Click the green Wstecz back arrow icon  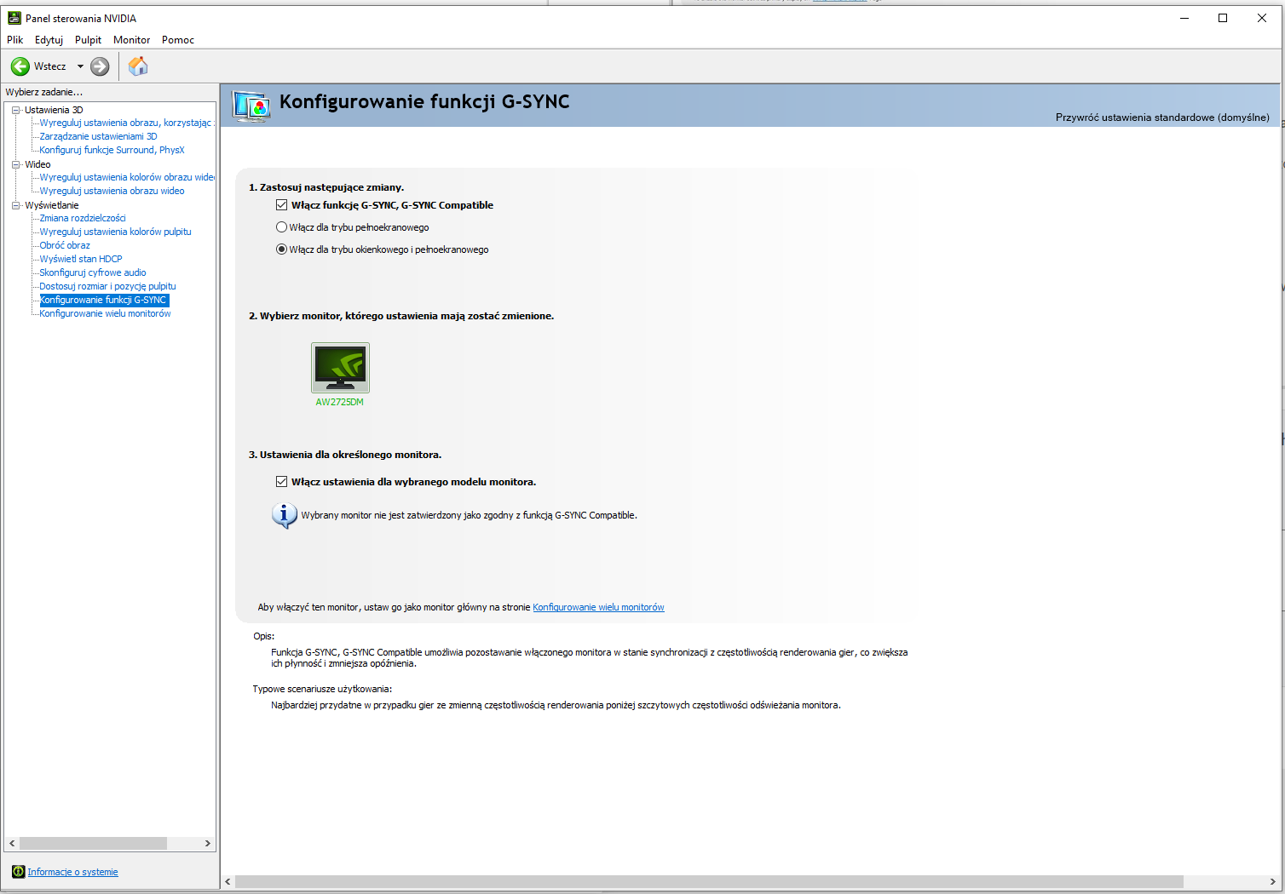click(20, 66)
